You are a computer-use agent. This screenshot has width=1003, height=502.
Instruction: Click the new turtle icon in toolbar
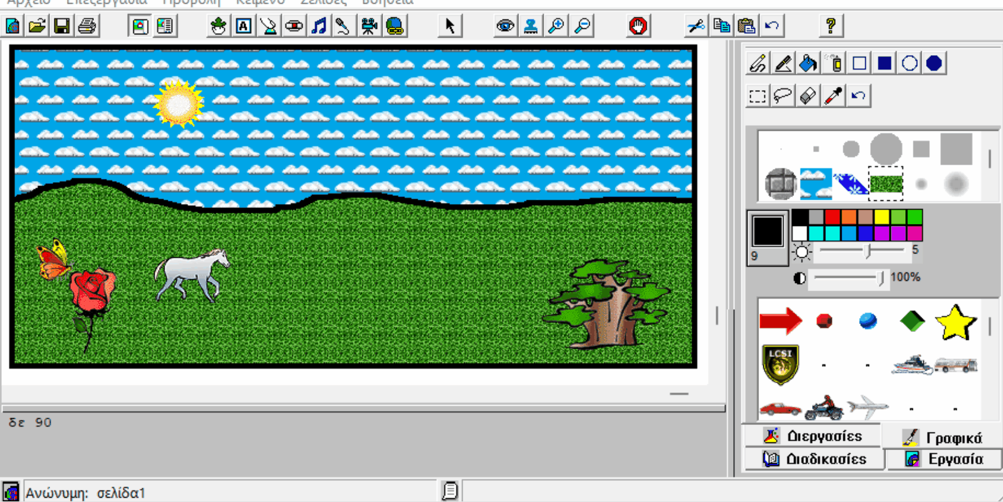[218, 26]
